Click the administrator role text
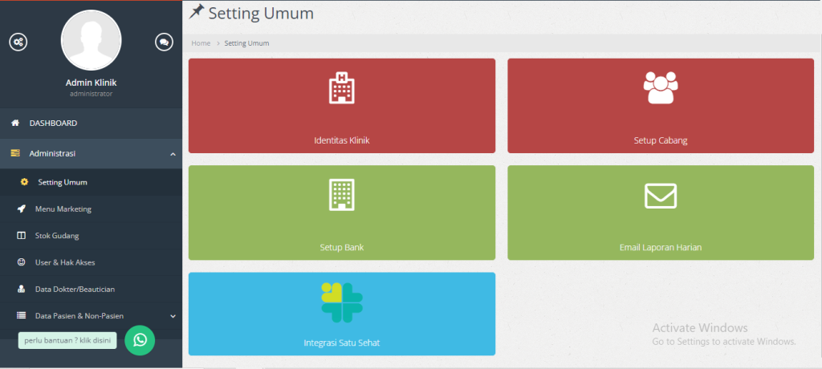Screen dimensions: 822x369 point(92,94)
